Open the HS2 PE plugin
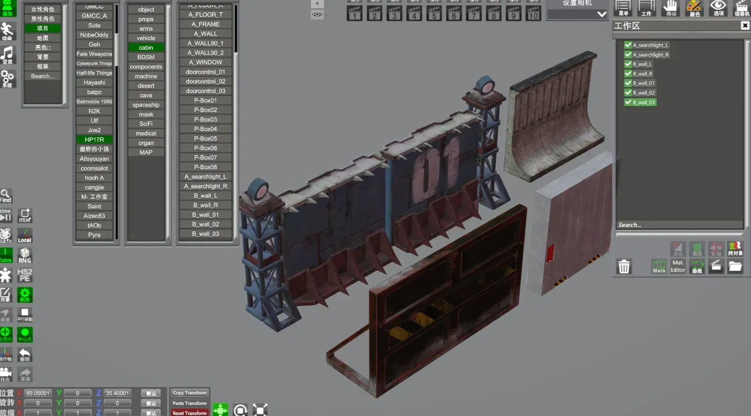 (x=25, y=275)
